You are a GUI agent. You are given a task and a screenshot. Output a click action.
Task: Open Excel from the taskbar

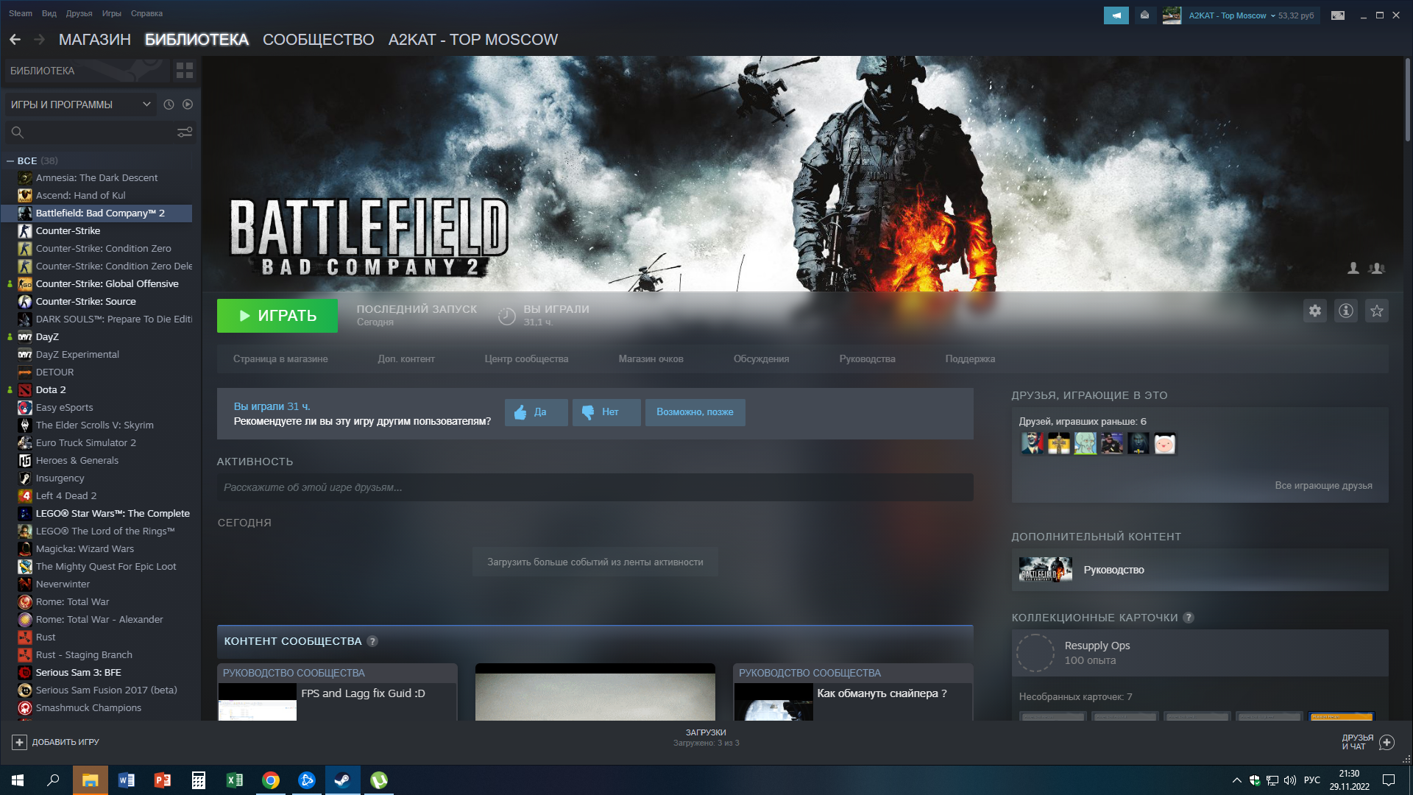pyautogui.click(x=235, y=780)
